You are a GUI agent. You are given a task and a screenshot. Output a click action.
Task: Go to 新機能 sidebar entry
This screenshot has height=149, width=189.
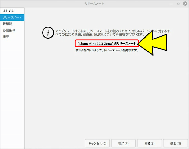click(x=12, y=24)
